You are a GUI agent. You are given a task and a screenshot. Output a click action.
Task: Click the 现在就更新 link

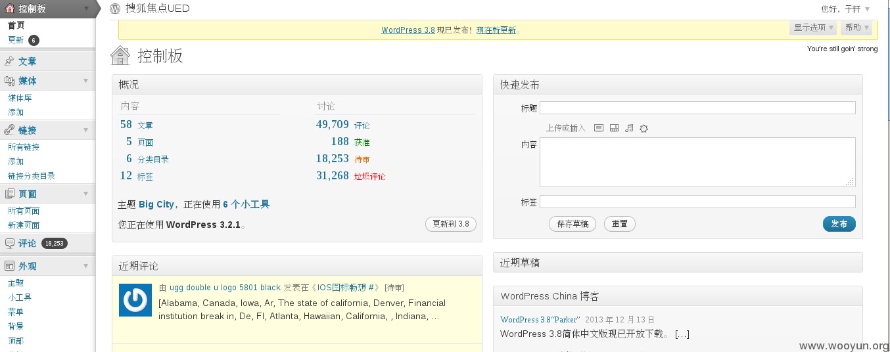coord(496,30)
